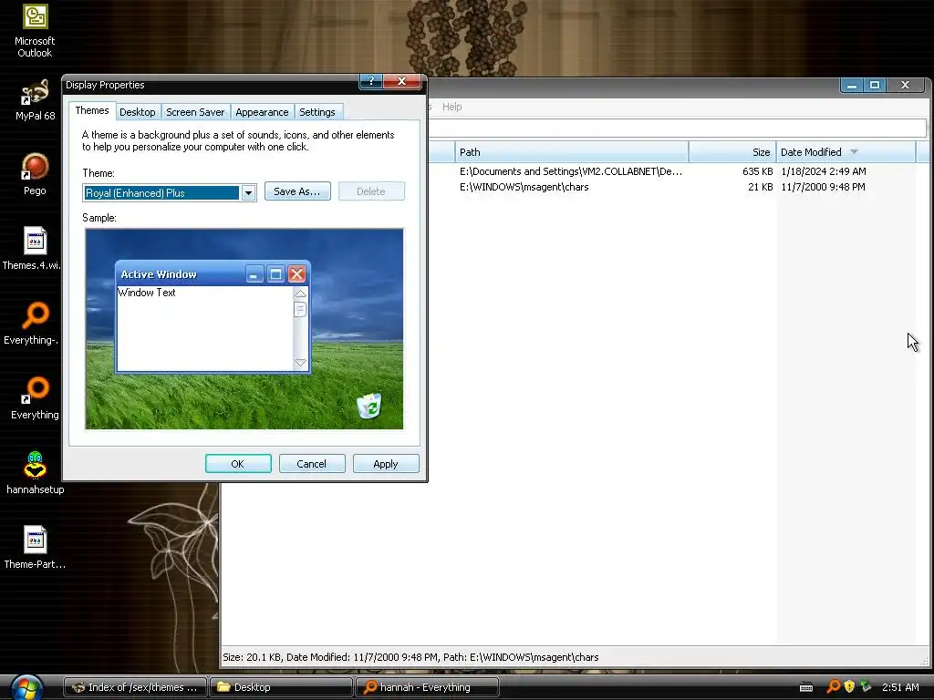The width and height of the screenshot is (934, 700).
Task: Open the Appearance tab
Action: click(262, 112)
